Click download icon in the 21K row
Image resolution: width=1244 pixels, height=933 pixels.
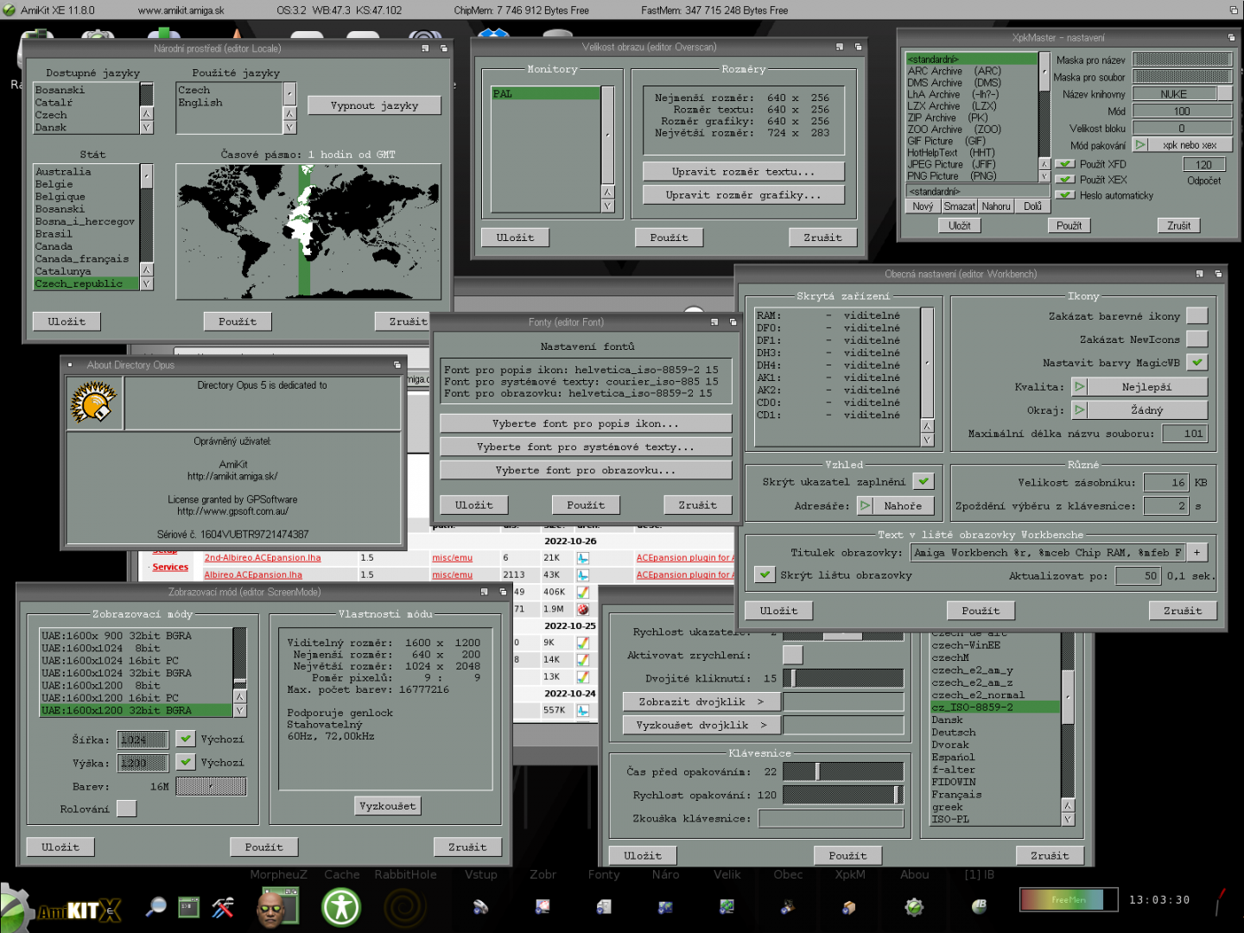[x=583, y=558]
